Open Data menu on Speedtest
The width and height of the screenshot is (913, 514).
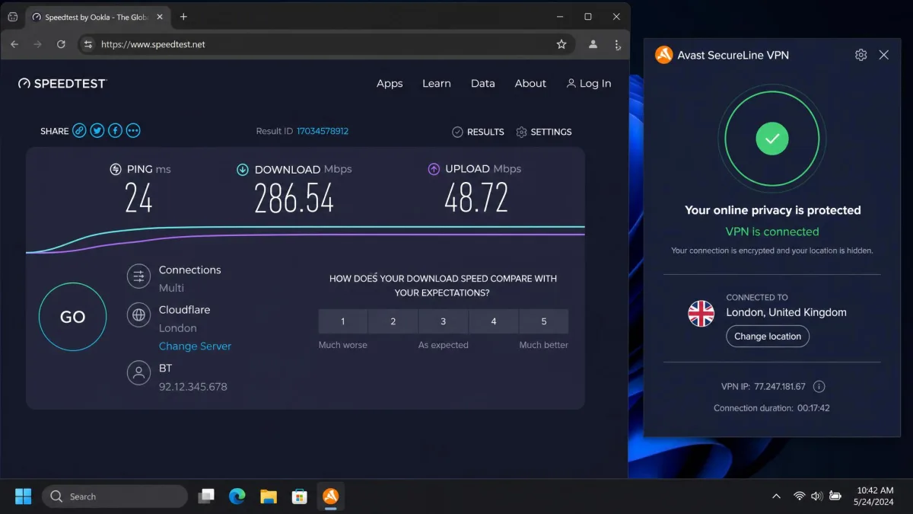tap(483, 84)
